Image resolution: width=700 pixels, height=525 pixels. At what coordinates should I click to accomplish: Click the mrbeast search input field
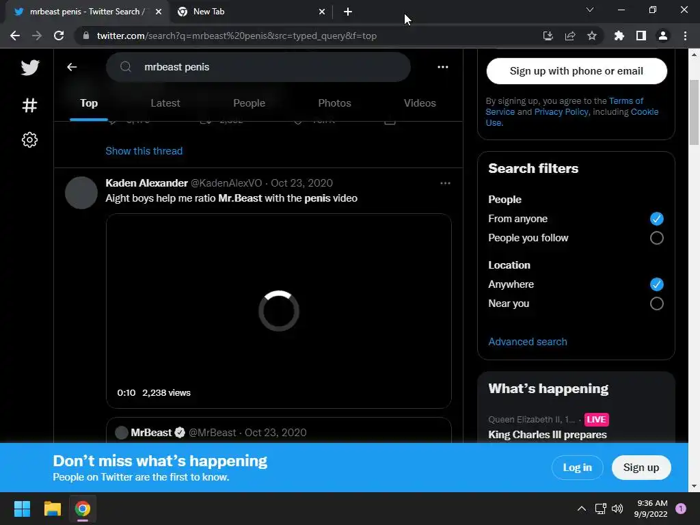pyautogui.click(x=258, y=67)
